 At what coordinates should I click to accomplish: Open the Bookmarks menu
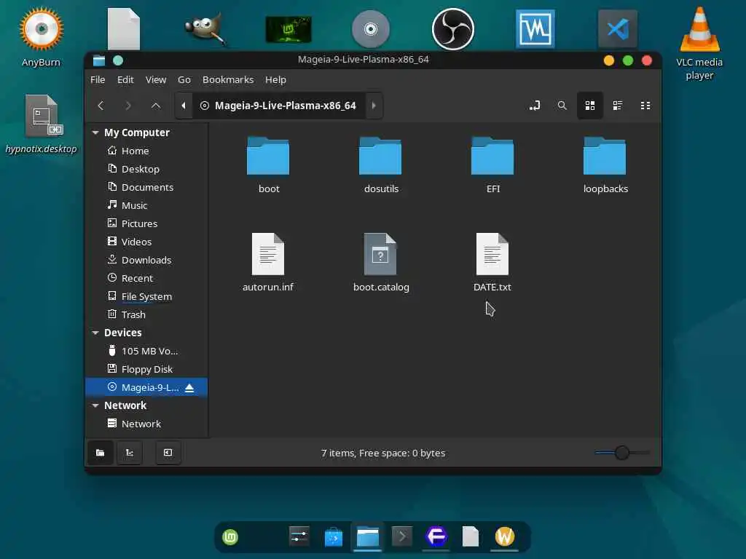pyautogui.click(x=228, y=80)
